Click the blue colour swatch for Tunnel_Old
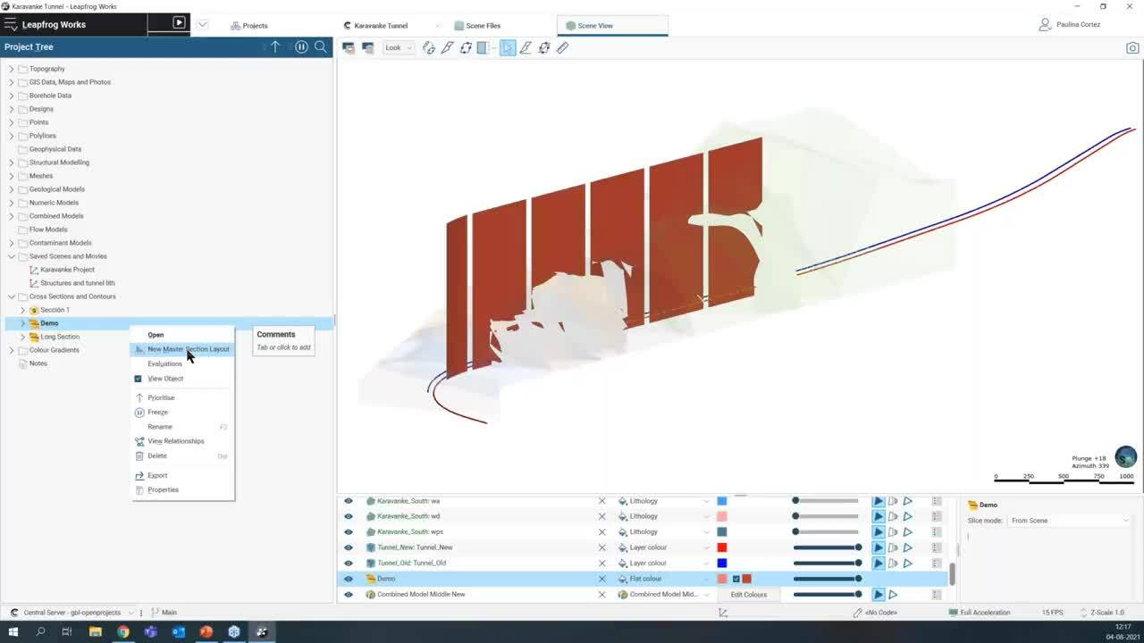This screenshot has height=643, width=1144. click(x=722, y=563)
